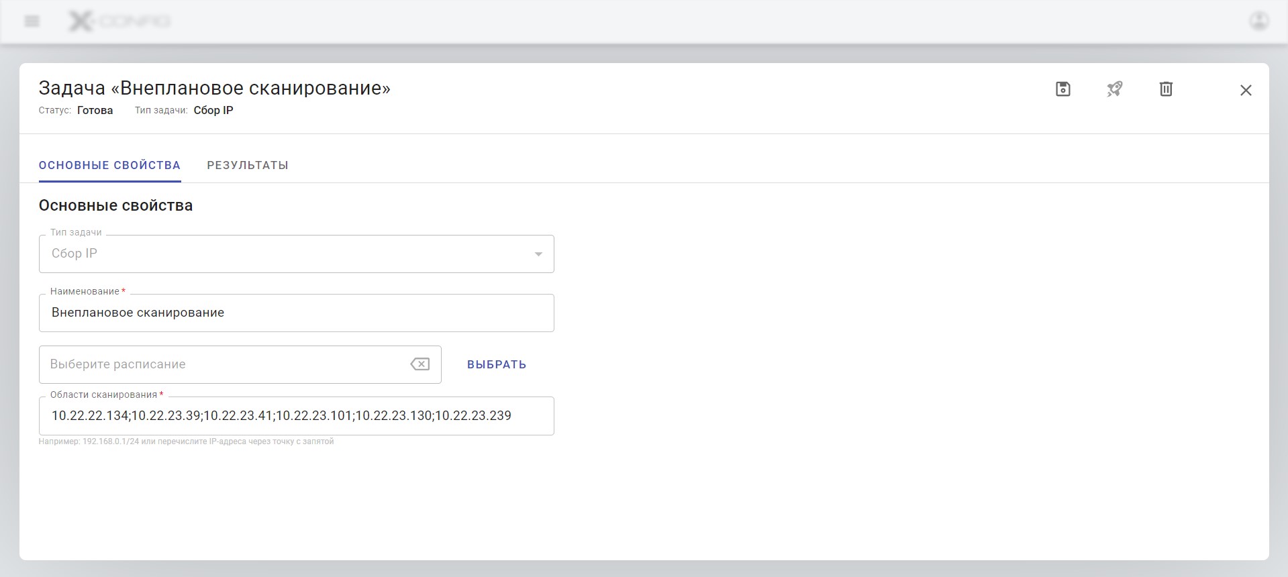Click the task title «Внеплановое сканирование» heading

point(214,88)
